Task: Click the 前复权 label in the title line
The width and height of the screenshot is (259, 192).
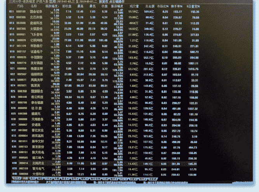Action: [104, 2]
